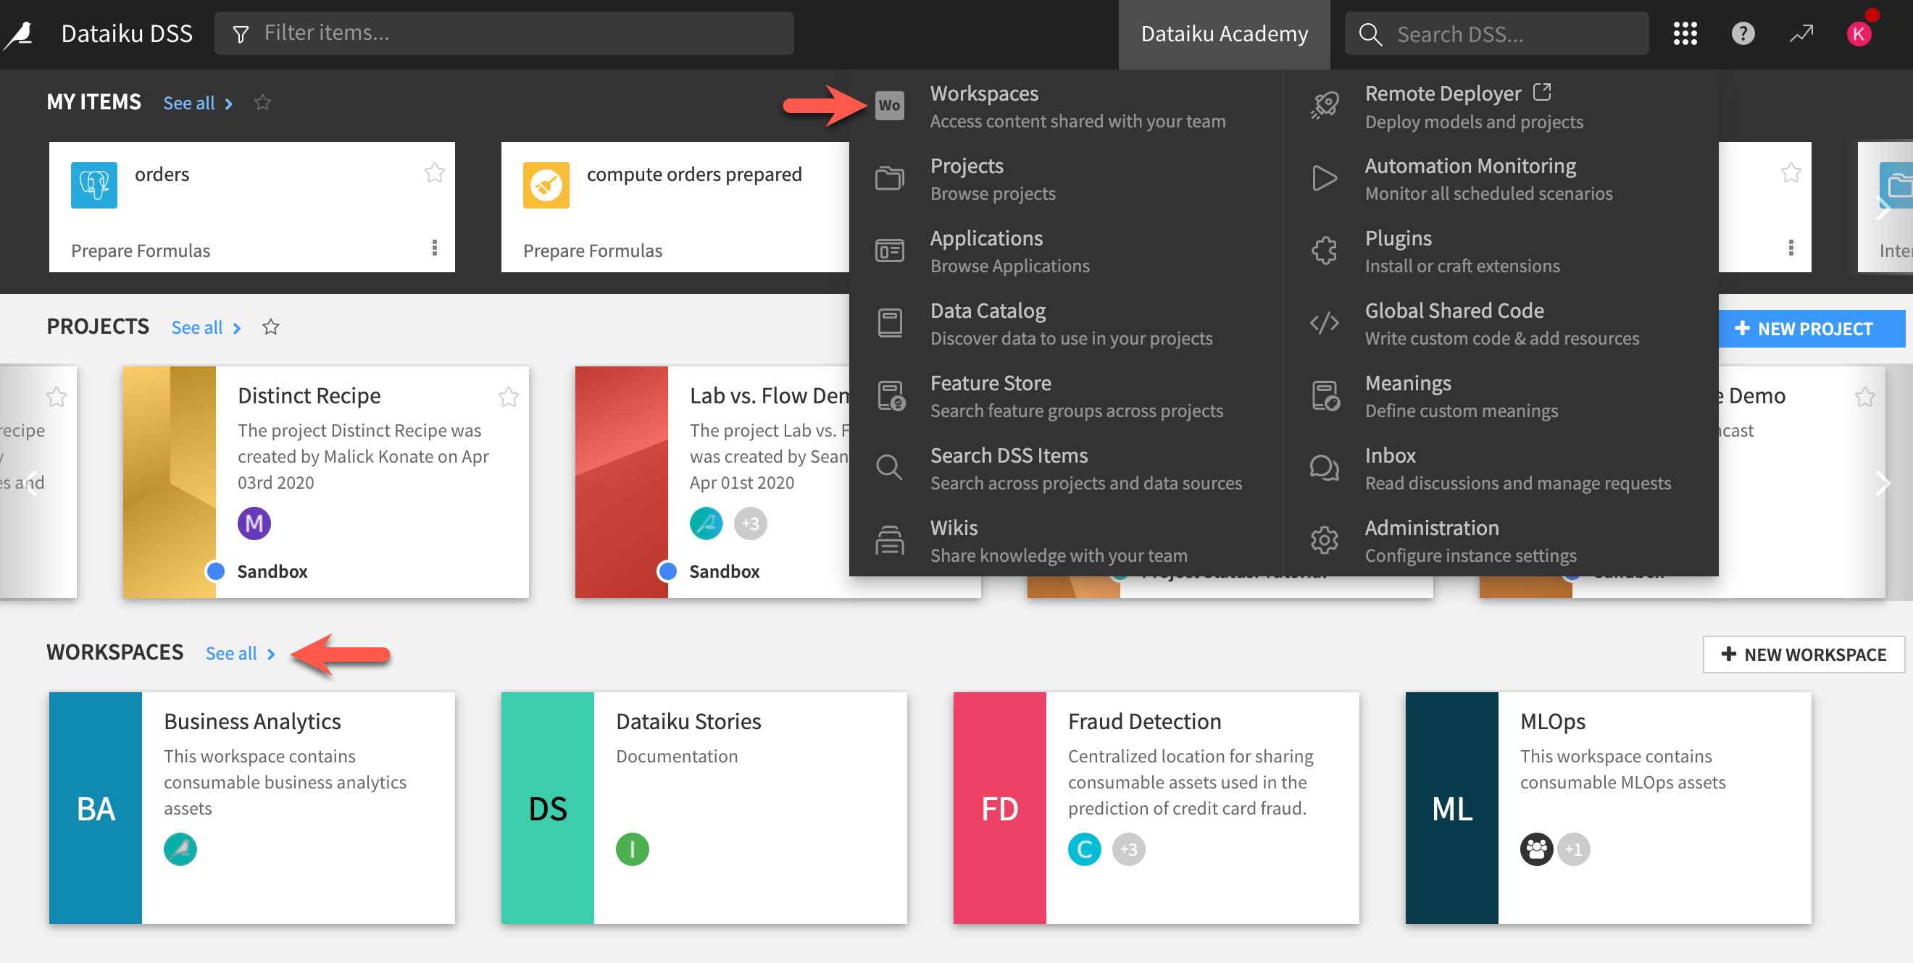This screenshot has height=963, width=1913.
Task: Open the Data Catalog book icon
Action: click(890, 322)
